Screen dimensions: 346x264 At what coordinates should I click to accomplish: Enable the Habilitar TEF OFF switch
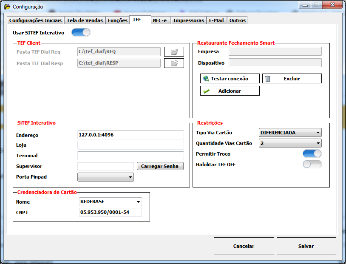point(312,165)
